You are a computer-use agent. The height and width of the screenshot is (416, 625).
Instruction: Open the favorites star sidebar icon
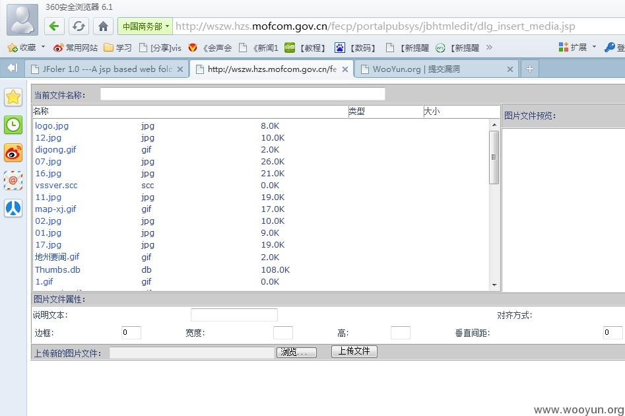(13, 97)
